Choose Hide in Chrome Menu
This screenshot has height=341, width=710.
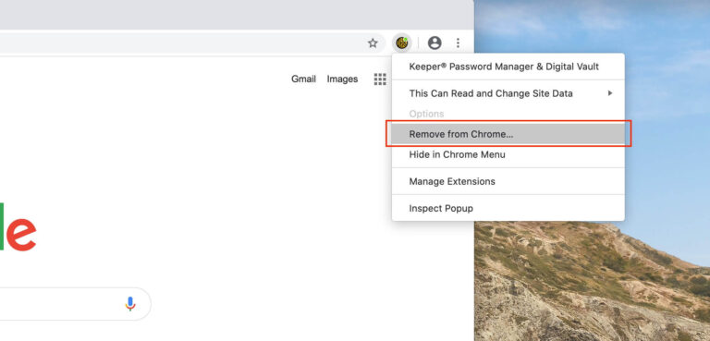tap(508, 154)
